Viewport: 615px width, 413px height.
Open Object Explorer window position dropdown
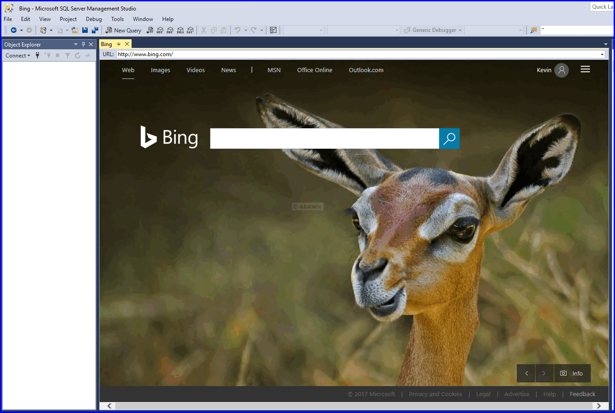pyautogui.click(x=76, y=44)
